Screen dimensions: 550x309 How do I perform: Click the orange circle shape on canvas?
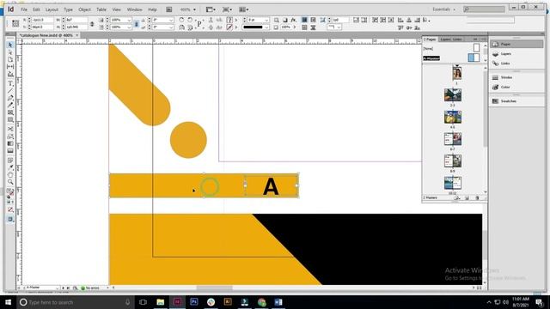tap(188, 140)
